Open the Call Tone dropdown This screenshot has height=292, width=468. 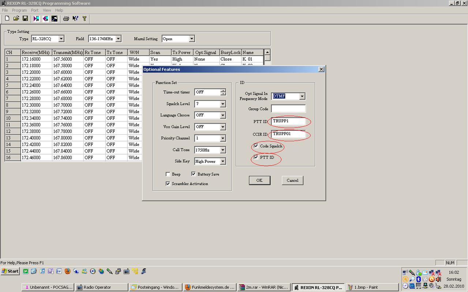(222, 150)
